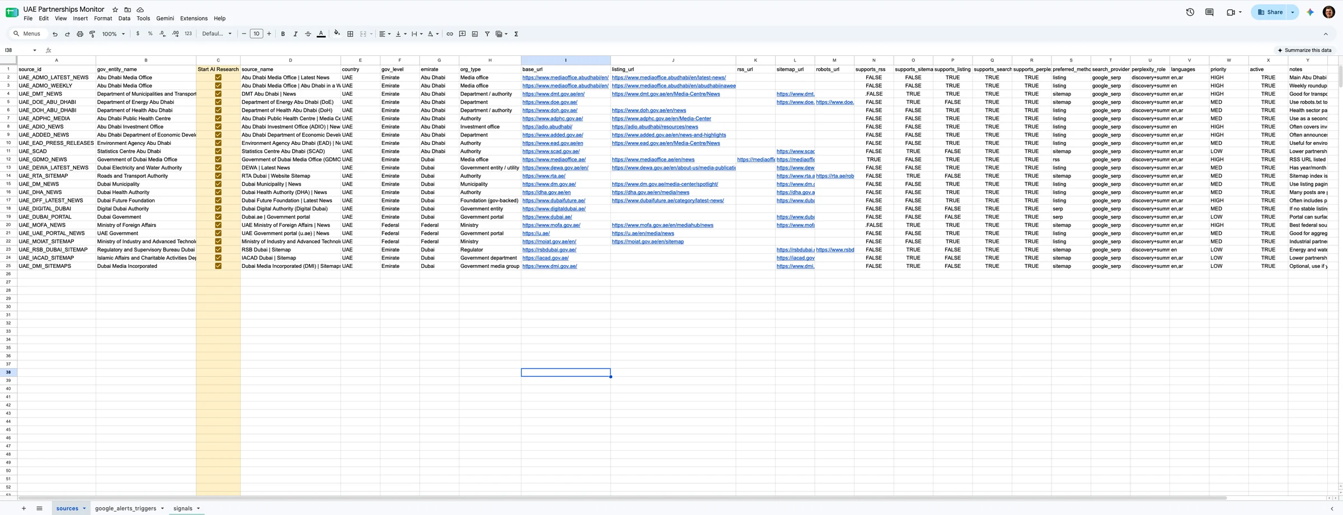This screenshot has height=515, width=1343.
Task: Format as currency with the dollar icon
Action: coord(138,34)
